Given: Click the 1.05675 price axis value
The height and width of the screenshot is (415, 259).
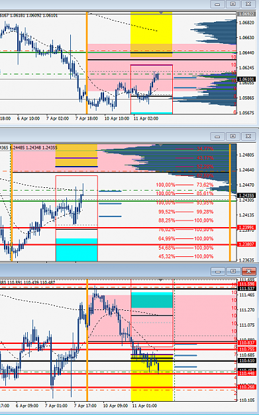Looking at the screenshot, I should click(x=246, y=113).
